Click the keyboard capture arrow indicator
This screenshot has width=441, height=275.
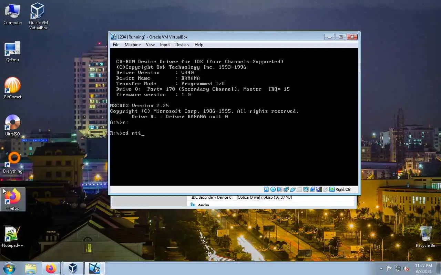332,189
